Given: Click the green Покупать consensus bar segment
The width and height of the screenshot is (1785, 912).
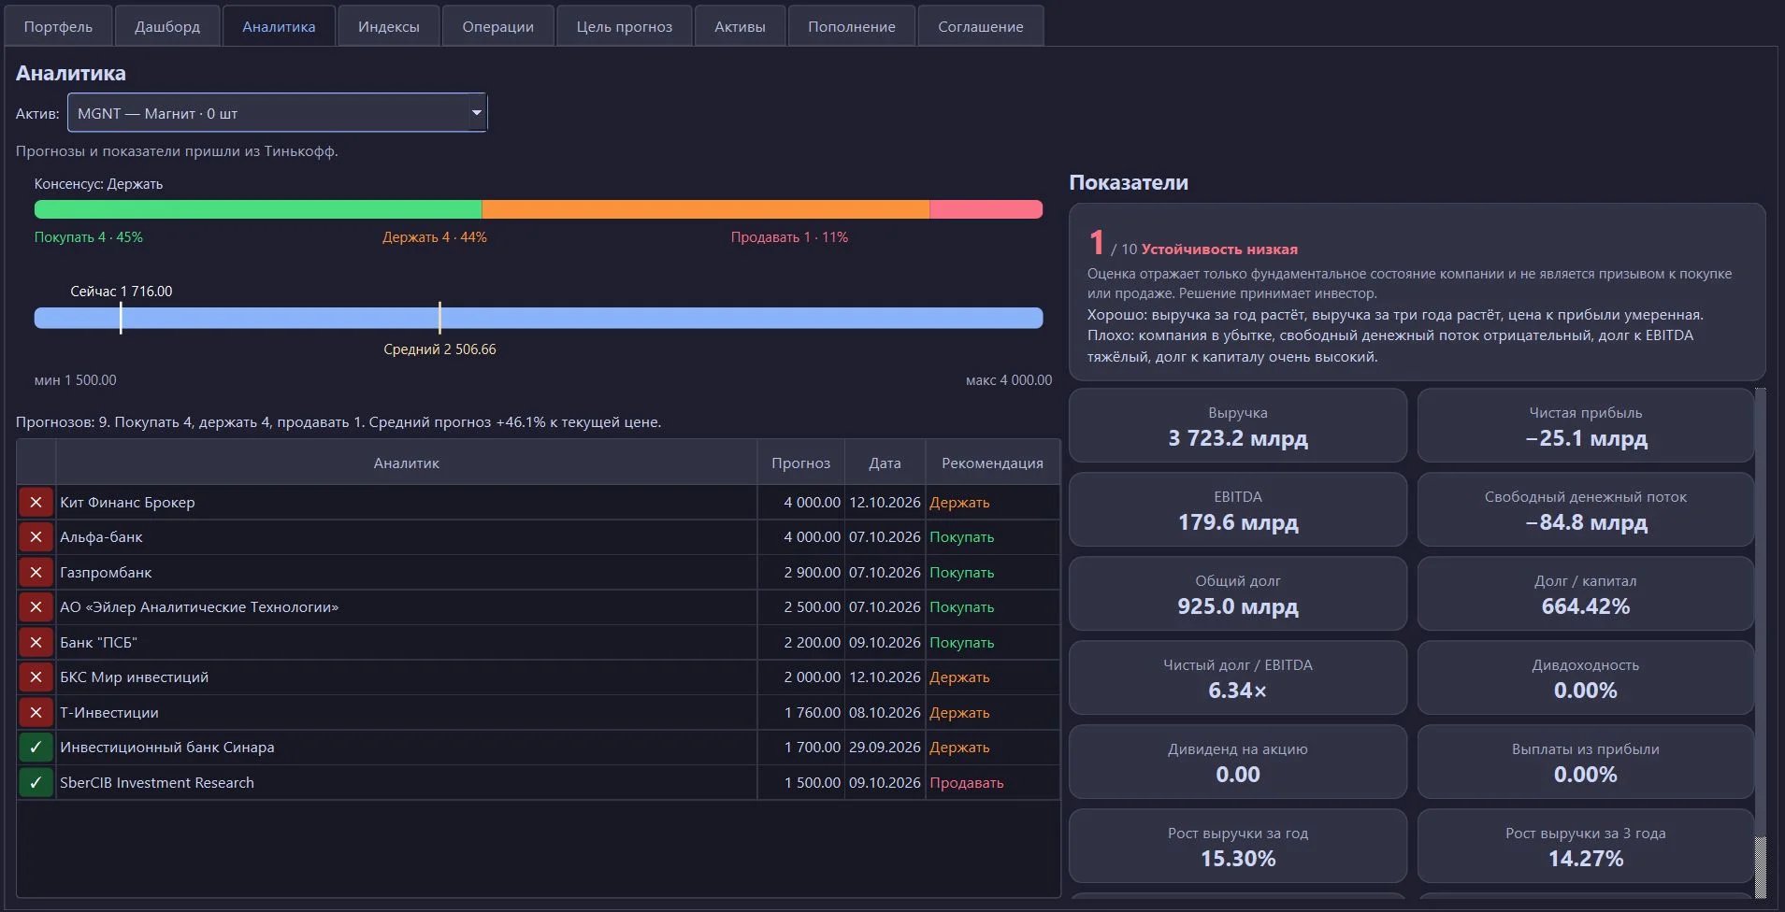Looking at the screenshot, I should click(258, 209).
